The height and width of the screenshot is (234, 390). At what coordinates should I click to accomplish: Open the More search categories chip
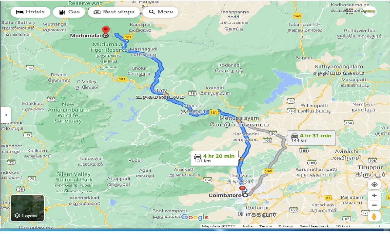click(x=162, y=12)
